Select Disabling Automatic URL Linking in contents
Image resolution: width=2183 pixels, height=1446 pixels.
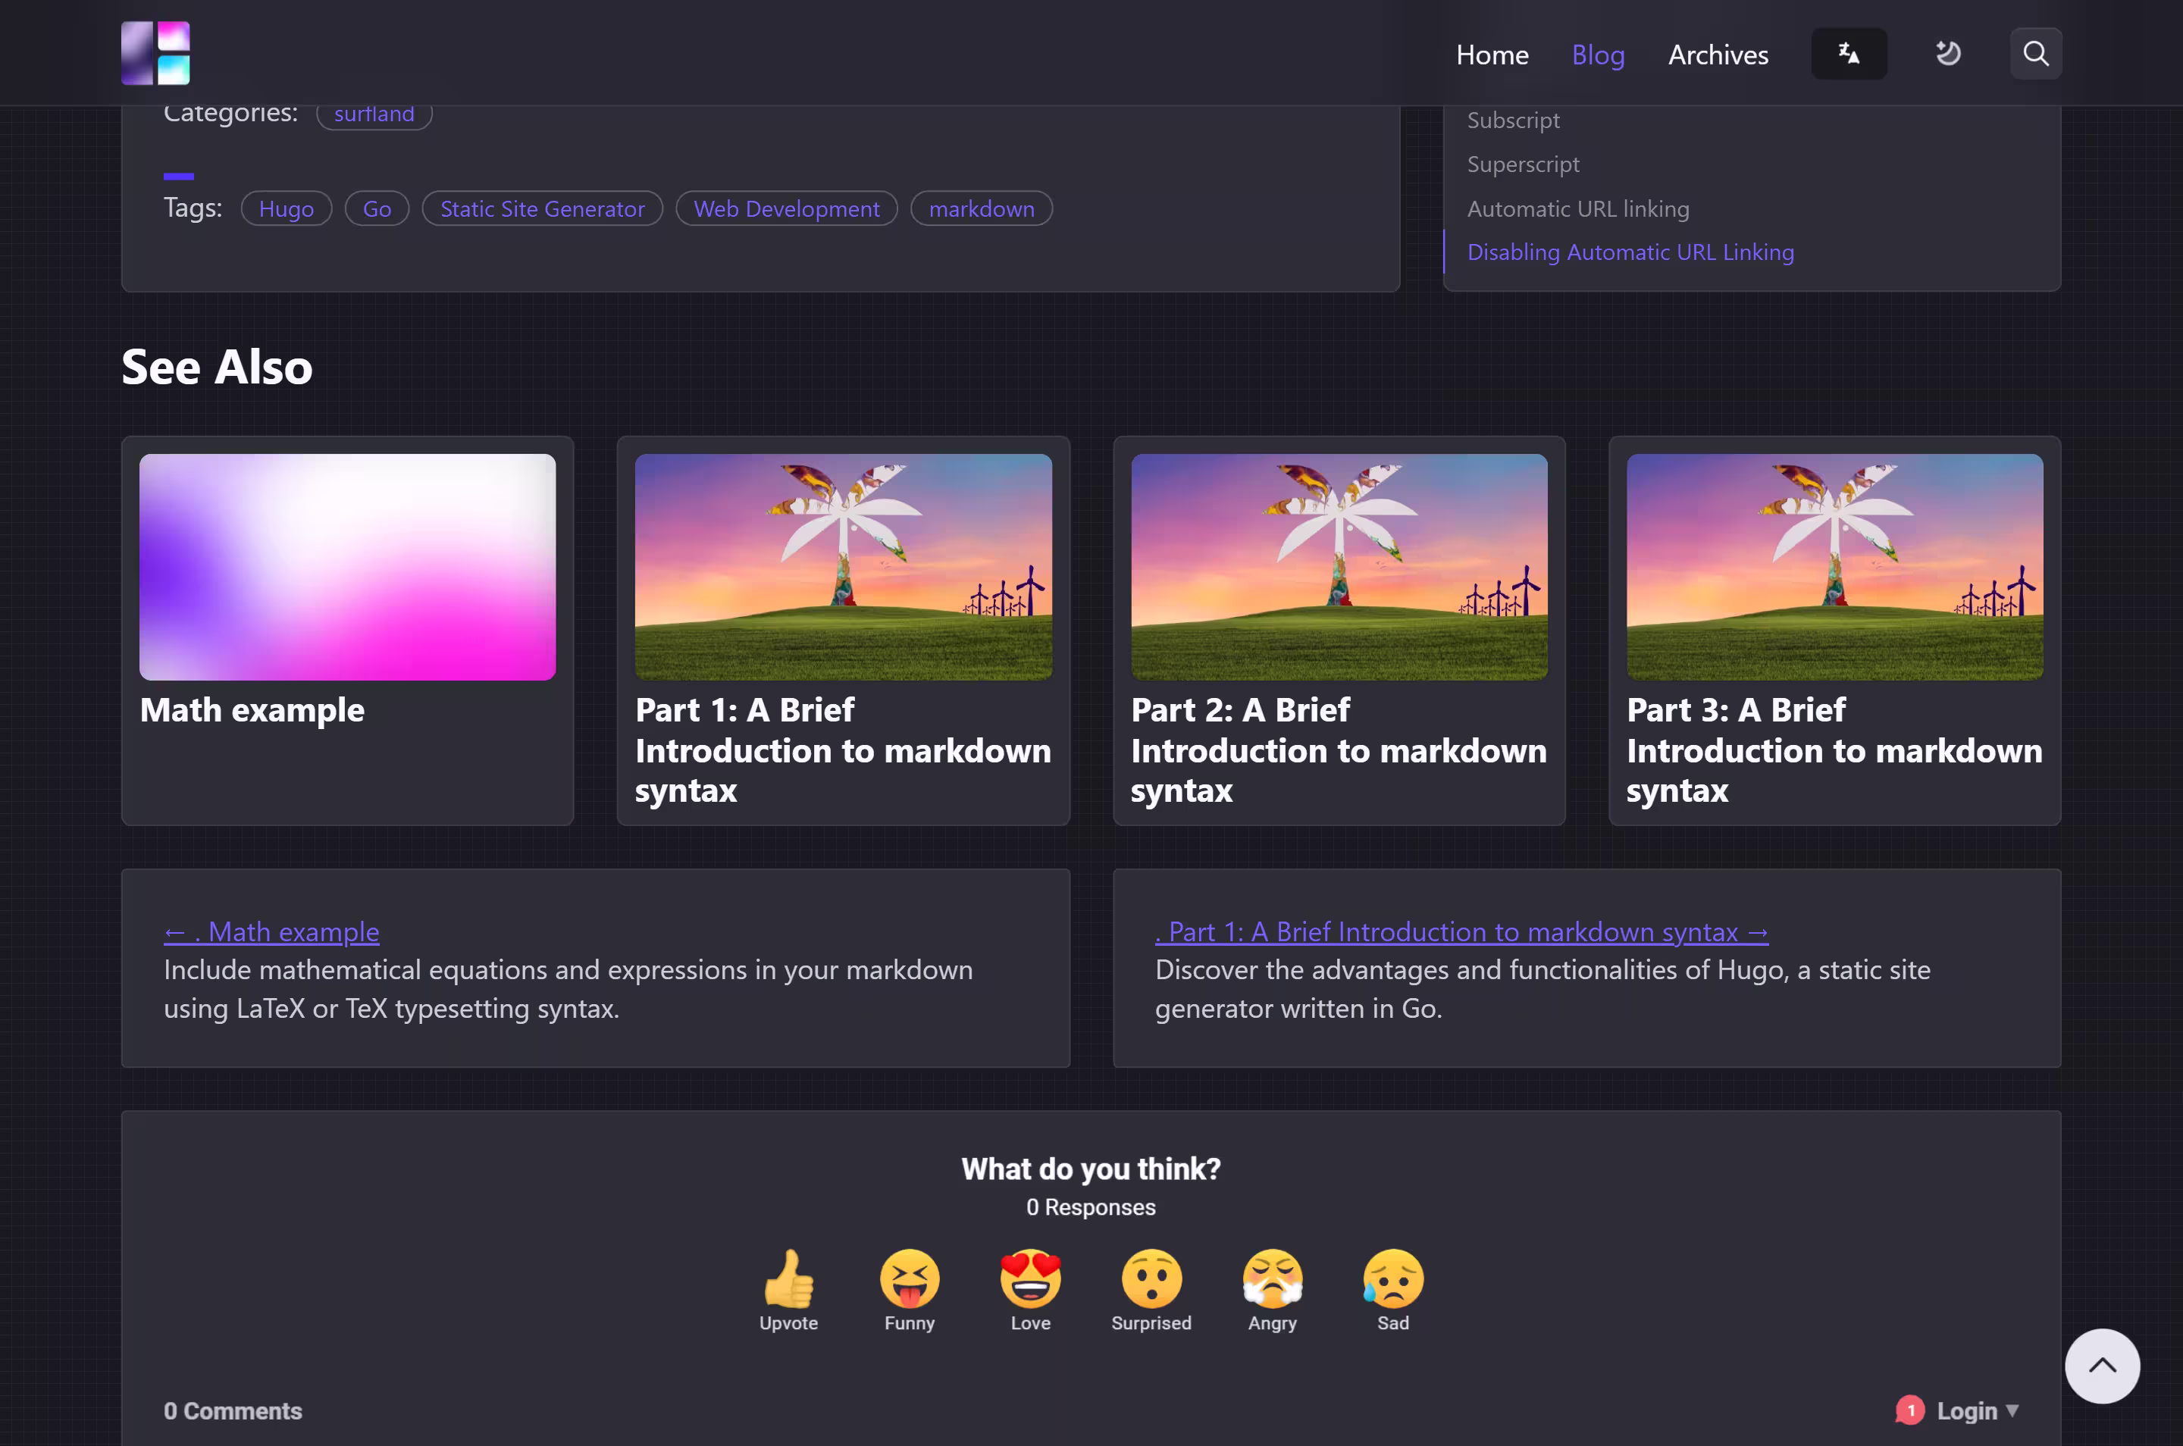click(1630, 251)
